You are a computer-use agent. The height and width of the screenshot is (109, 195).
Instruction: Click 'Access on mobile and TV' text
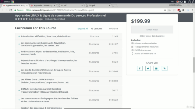click(x=145, y=54)
